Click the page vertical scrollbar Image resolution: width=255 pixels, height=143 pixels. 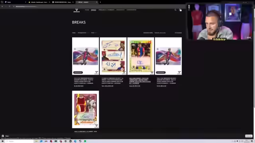[254, 58]
